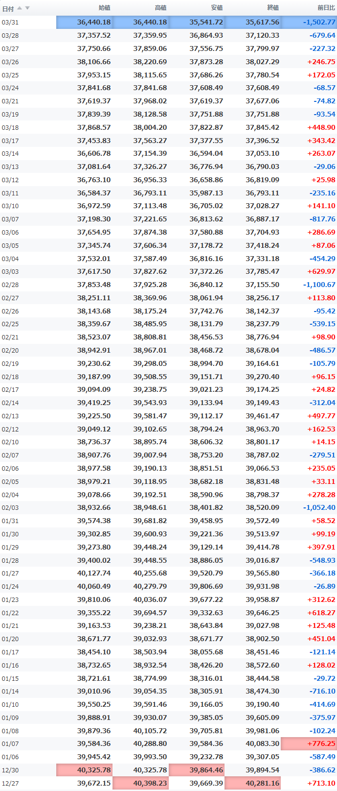Sort dates descending with the down arrow
Viewport: 337px width, 791px height.
27,8
